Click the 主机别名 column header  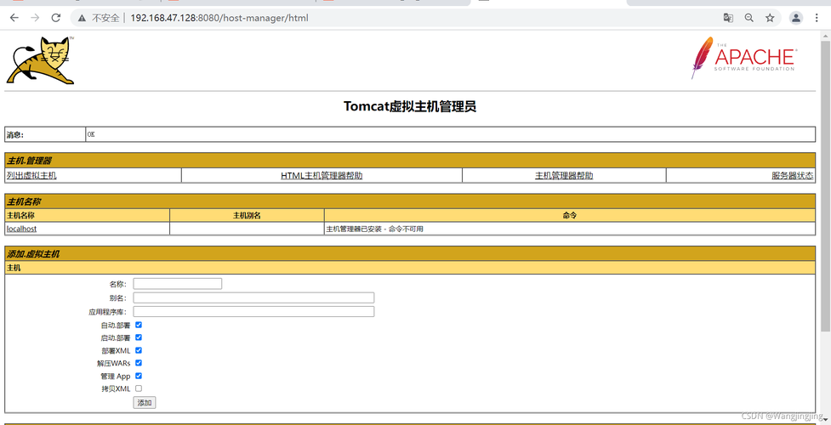[x=247, y=216]
